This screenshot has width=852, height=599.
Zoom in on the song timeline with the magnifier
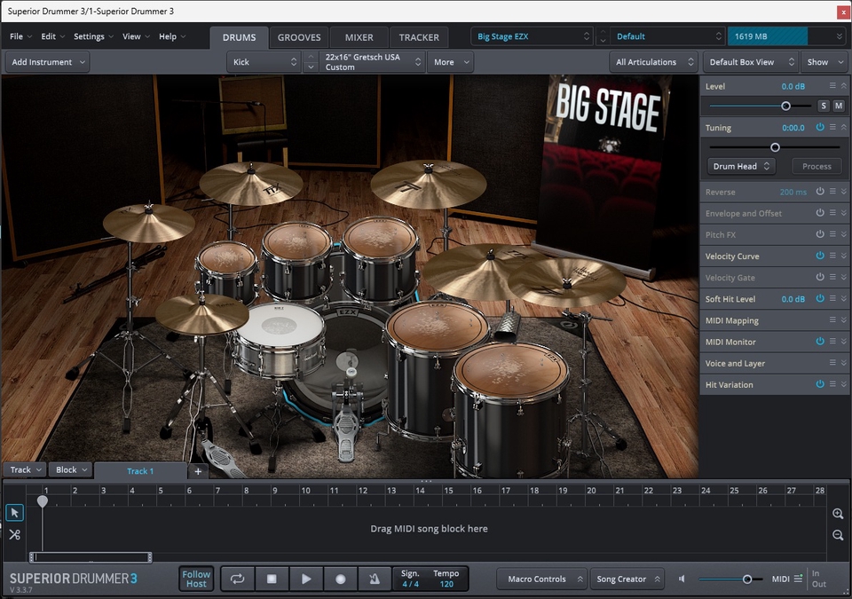click(x=837, y=513)
